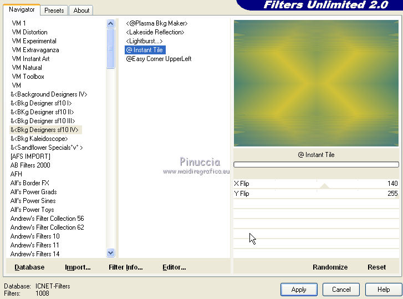Select Andrew's Filter Collection 56

pyautogui.click(x=47, y=218)
